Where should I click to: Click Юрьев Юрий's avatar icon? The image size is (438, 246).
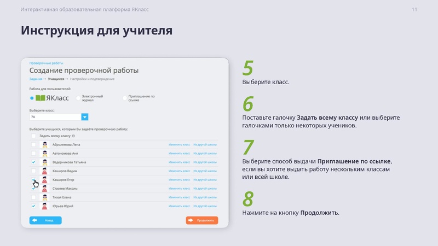tap(45, 206)
